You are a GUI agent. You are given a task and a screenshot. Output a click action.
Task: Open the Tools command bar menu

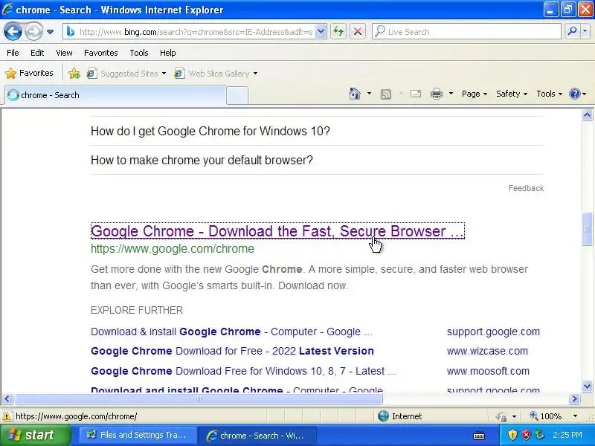549,94
